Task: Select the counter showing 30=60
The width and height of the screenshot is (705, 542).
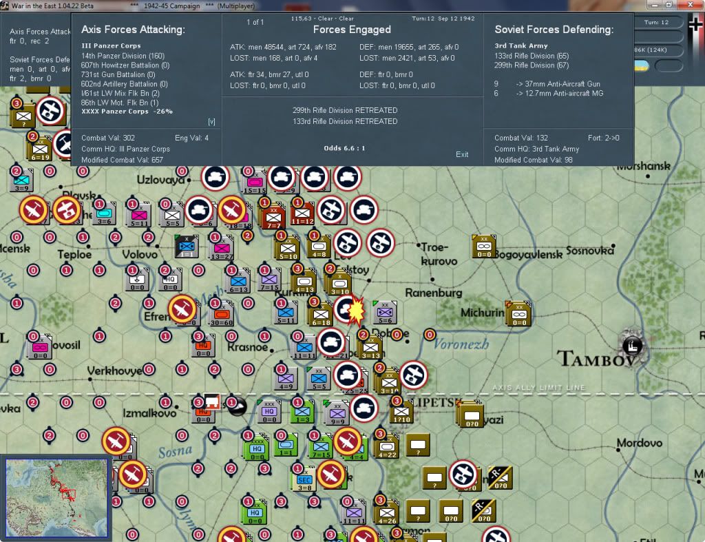Action: [222, 314]
